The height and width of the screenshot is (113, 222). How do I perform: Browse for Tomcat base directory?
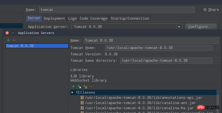(x=216, y=61)
